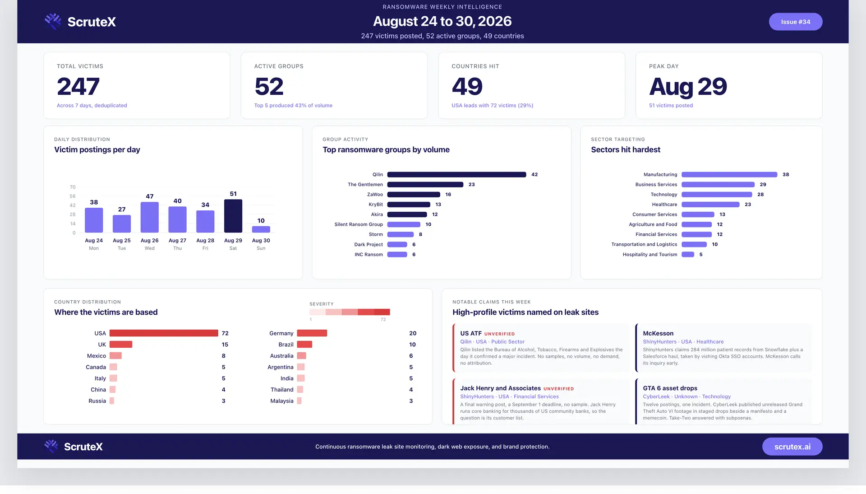The image size is (866, 494).
Task: Click 'USA leads with 72 victims (29%)'
Action: pos(492,105)
